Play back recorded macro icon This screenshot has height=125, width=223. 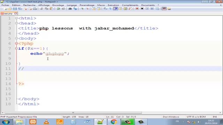(147, 9)
